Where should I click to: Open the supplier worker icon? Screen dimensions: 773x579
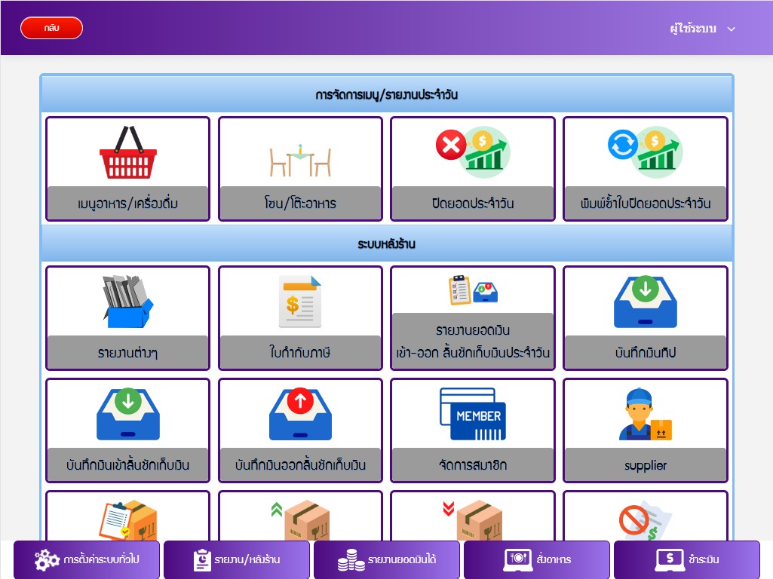click(645, 414)
